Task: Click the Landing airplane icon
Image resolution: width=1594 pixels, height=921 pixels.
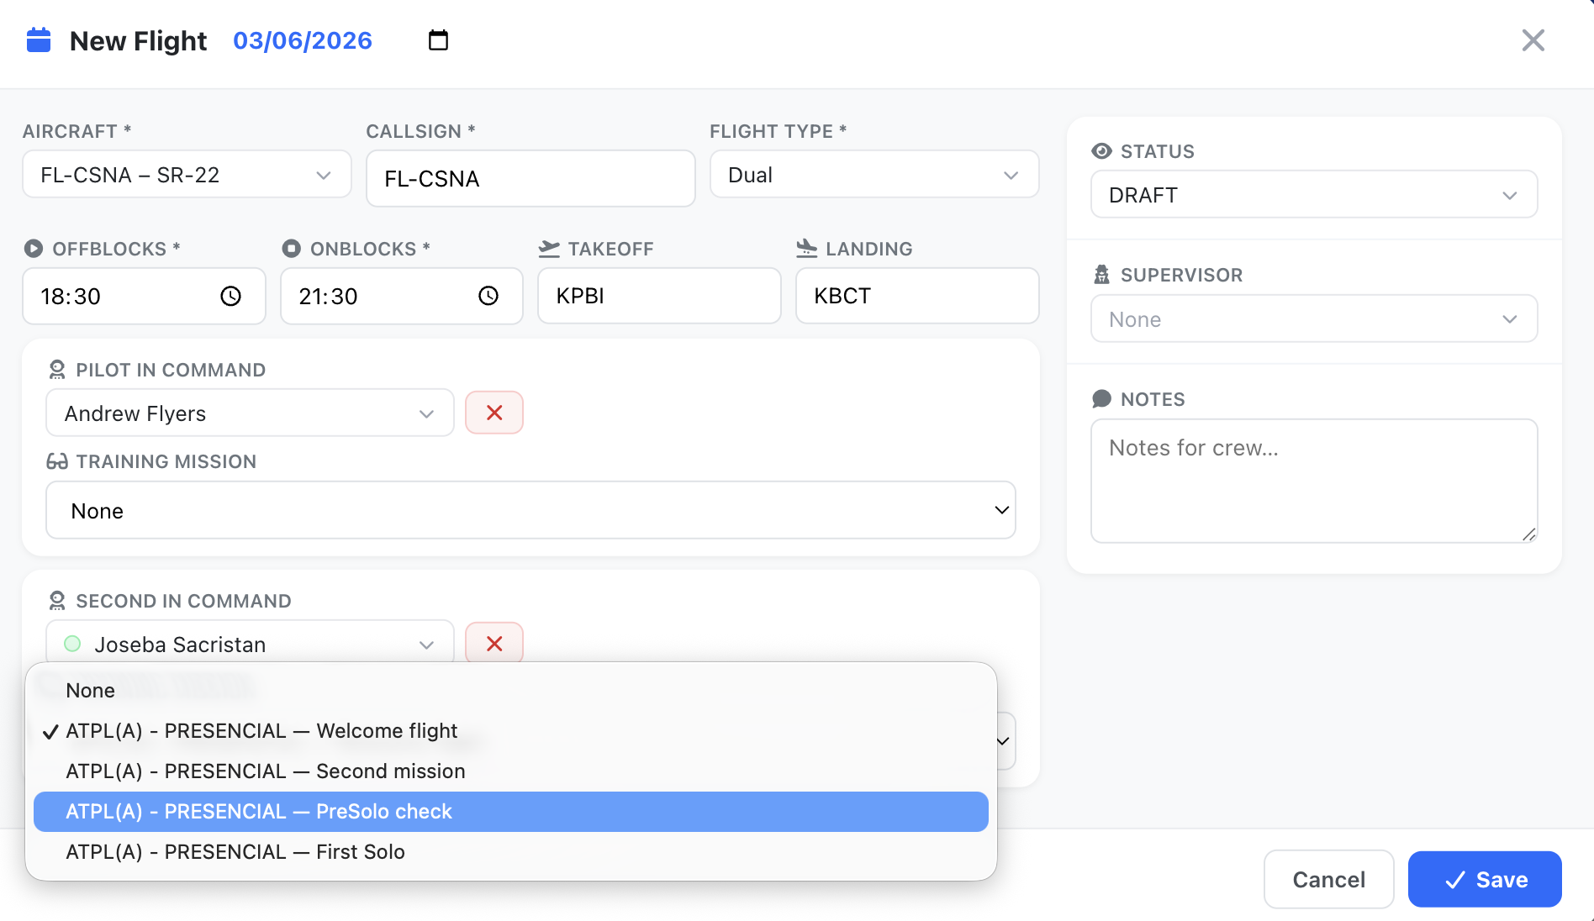Action: coord(806,249)
